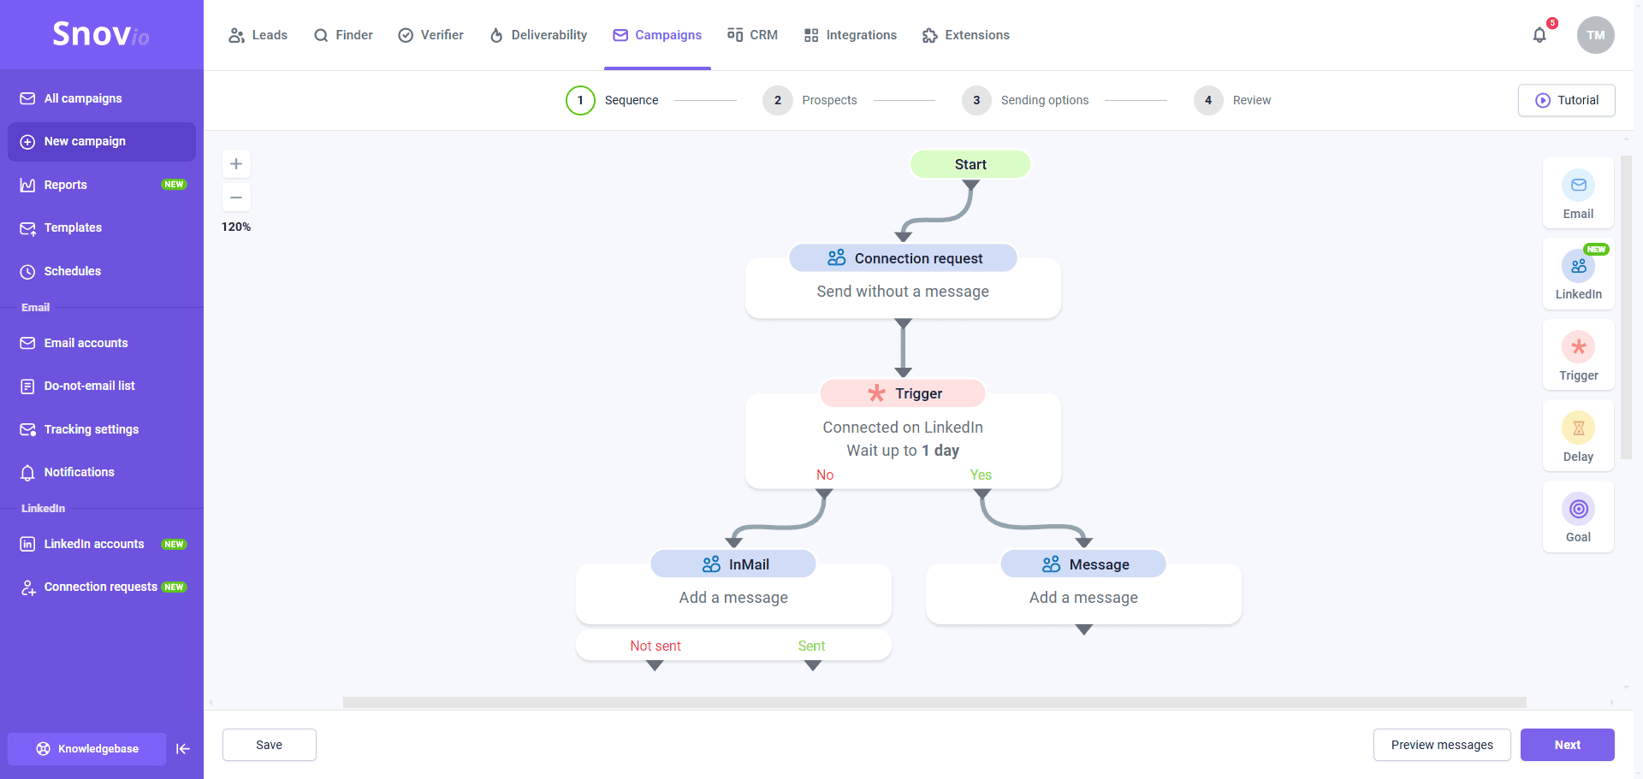Select step 3 Sending options
Viewport: 1643px width, 779px height.
(1025, 100)
